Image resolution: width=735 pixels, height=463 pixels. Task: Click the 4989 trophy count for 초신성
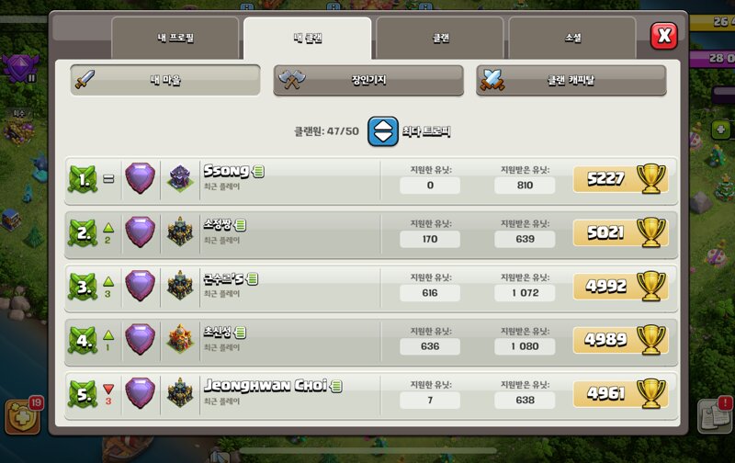click(605, 339)
